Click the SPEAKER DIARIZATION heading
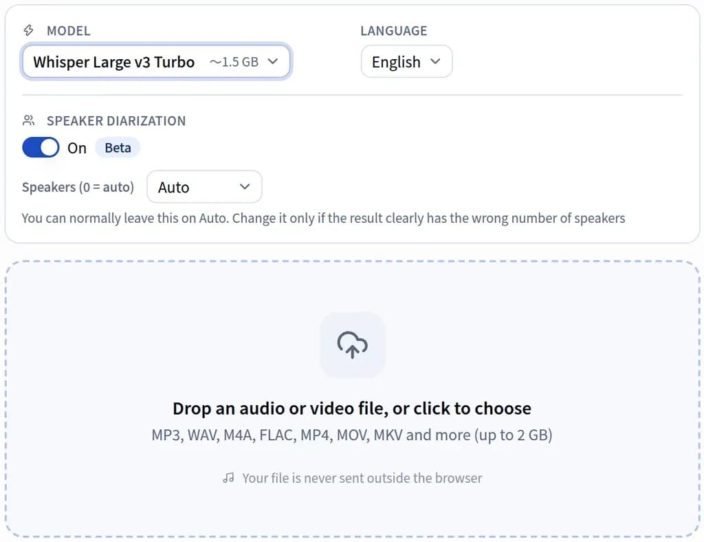The height and width of the screenshot is (542, 704). [x=116, y=121]
